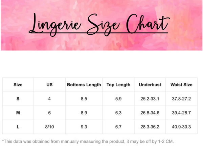203x149 pixels.
Task: Select the Bottoms Length column header
Action: tap(84, 85)
